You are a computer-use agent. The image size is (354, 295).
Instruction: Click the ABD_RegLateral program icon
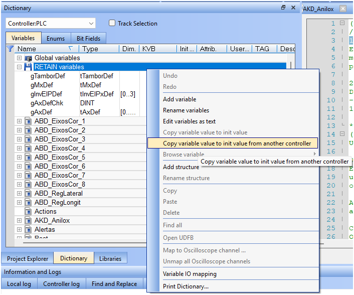click(28, 194)
